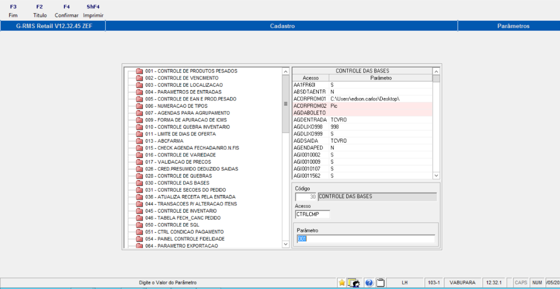The image size is (560, 289).
Task: Click the F3 Fim toolbar command
Action: pos(13,11)
